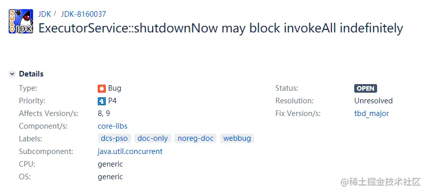Click the red Bug type icon
This screenshot has height=194, width=428.
[102, 88]
